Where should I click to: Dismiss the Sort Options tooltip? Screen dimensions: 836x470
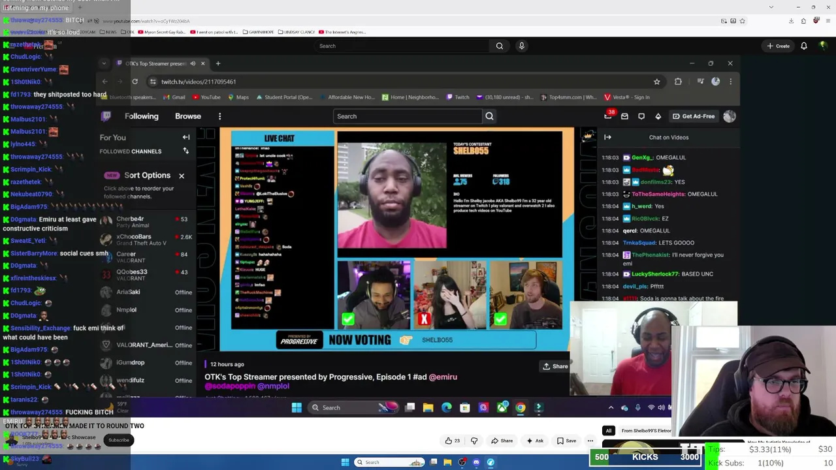[x=182, y=175]
